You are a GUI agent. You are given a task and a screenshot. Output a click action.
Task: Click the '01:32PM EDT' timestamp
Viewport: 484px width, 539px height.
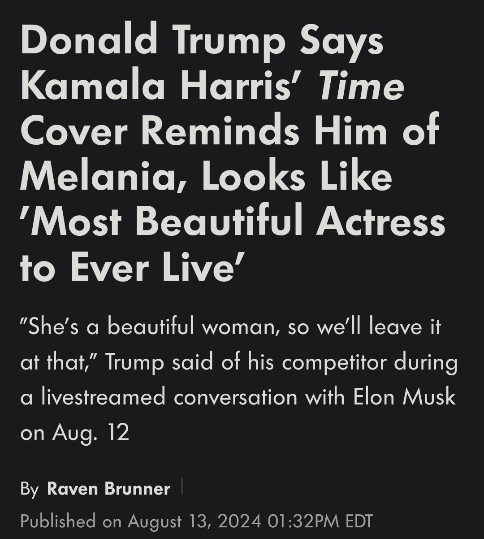pyautogui.click(x=320, y=521)
